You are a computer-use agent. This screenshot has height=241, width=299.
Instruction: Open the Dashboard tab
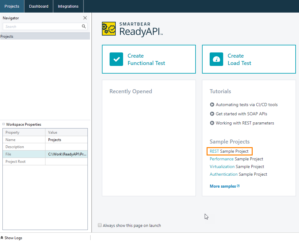pos(39,6)
